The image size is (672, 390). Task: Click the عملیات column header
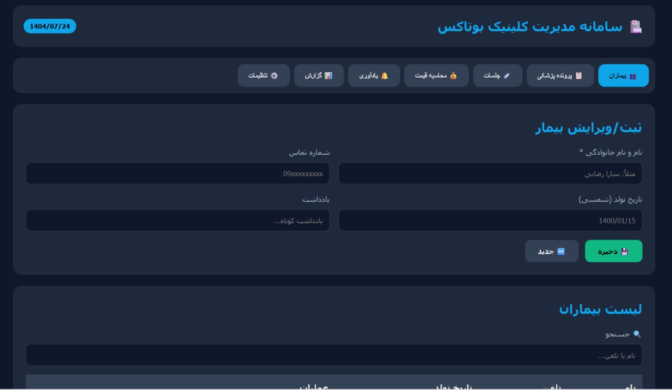(314, 386)
